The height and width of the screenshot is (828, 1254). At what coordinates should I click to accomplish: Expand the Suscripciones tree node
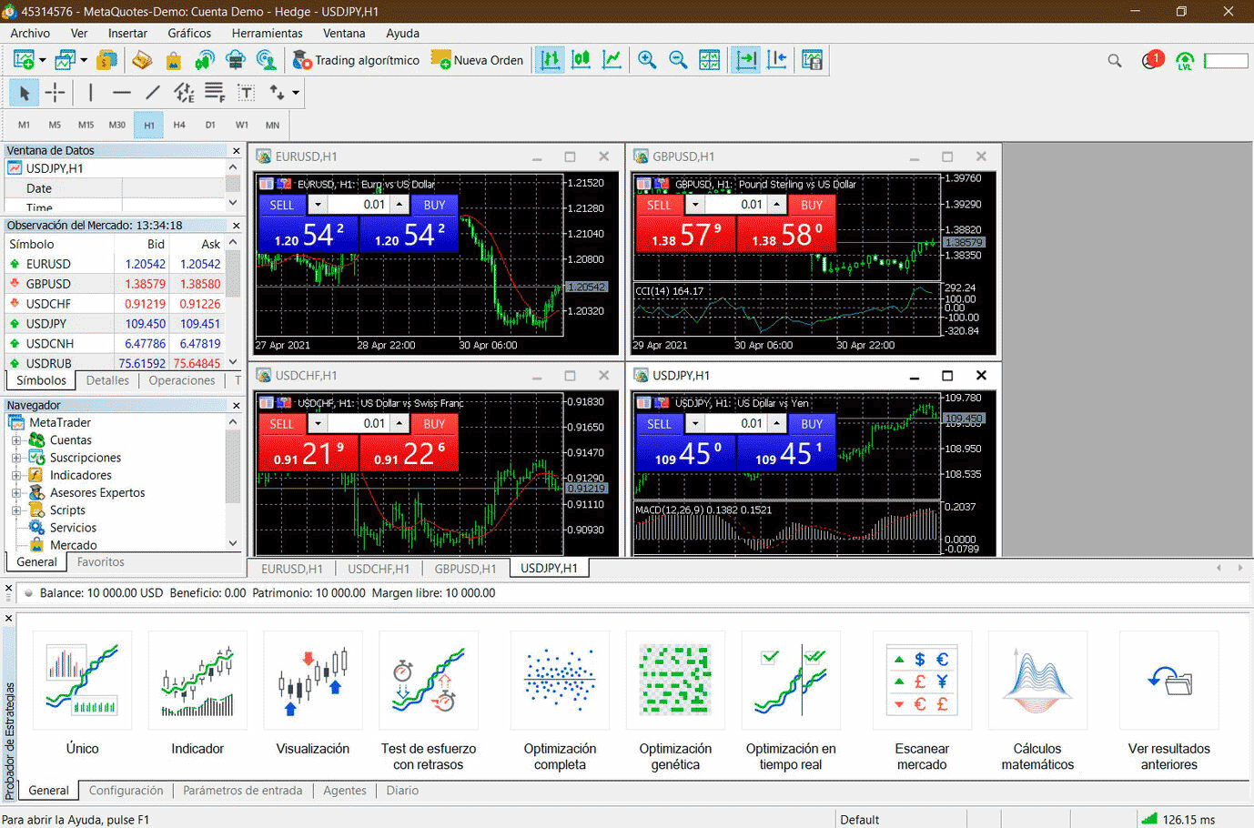[x=16, y=458]
